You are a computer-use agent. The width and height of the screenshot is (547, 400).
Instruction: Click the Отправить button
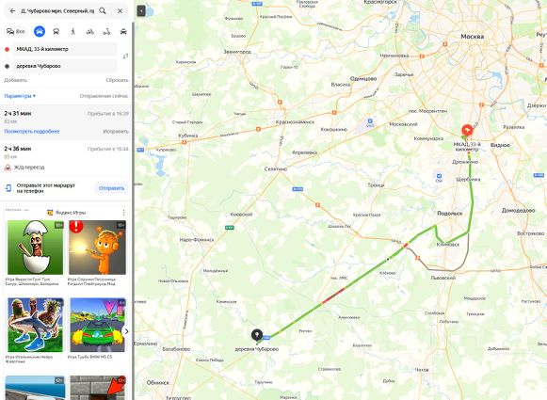pos(111,188)
